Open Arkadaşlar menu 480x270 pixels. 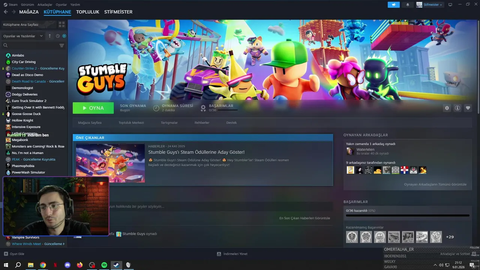point(45,4)
